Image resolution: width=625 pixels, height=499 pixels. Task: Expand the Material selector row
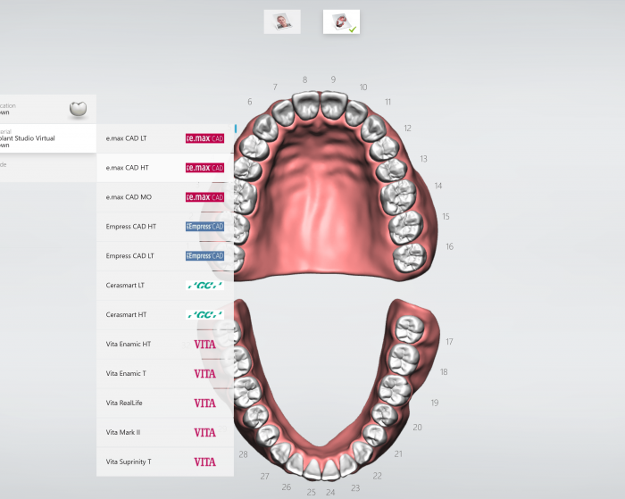[x=45, y=138]
